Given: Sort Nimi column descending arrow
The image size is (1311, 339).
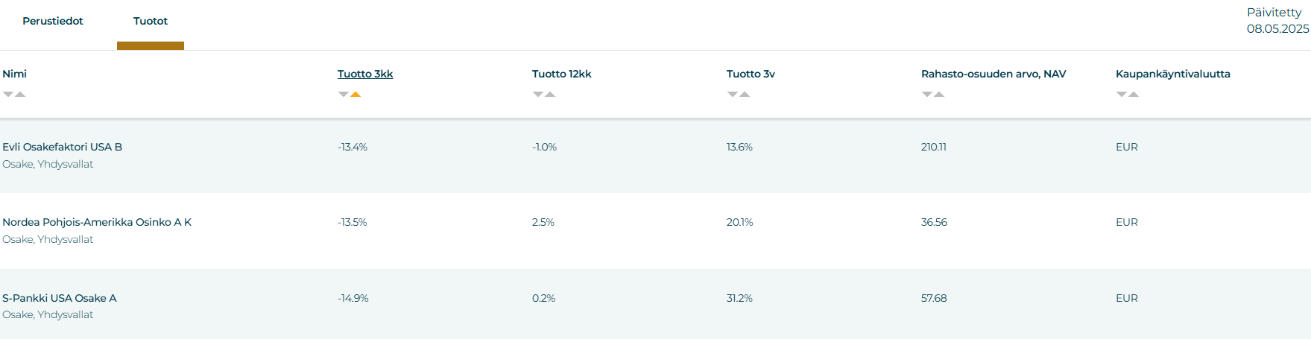Looking at the screenshot, I should [x=8, y=95].
